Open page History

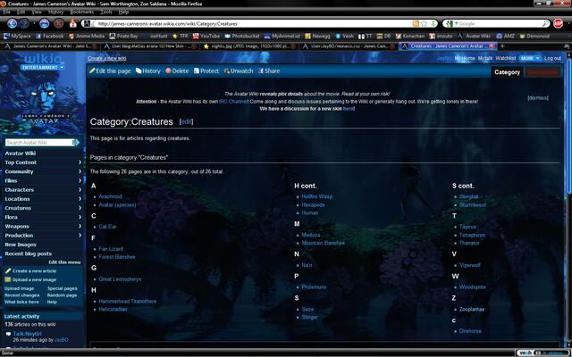[148, 71]
